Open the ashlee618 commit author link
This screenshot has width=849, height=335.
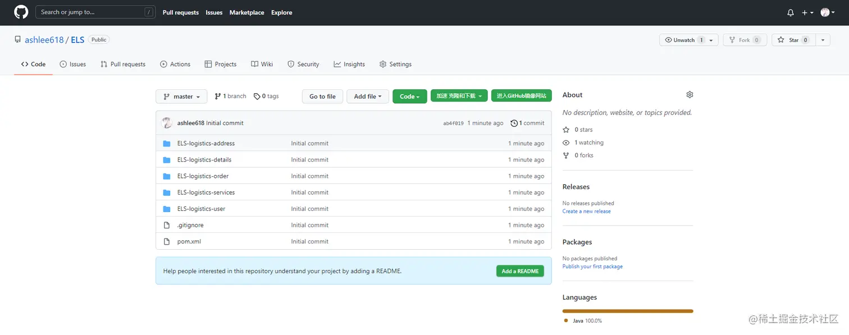coord(190,123)
